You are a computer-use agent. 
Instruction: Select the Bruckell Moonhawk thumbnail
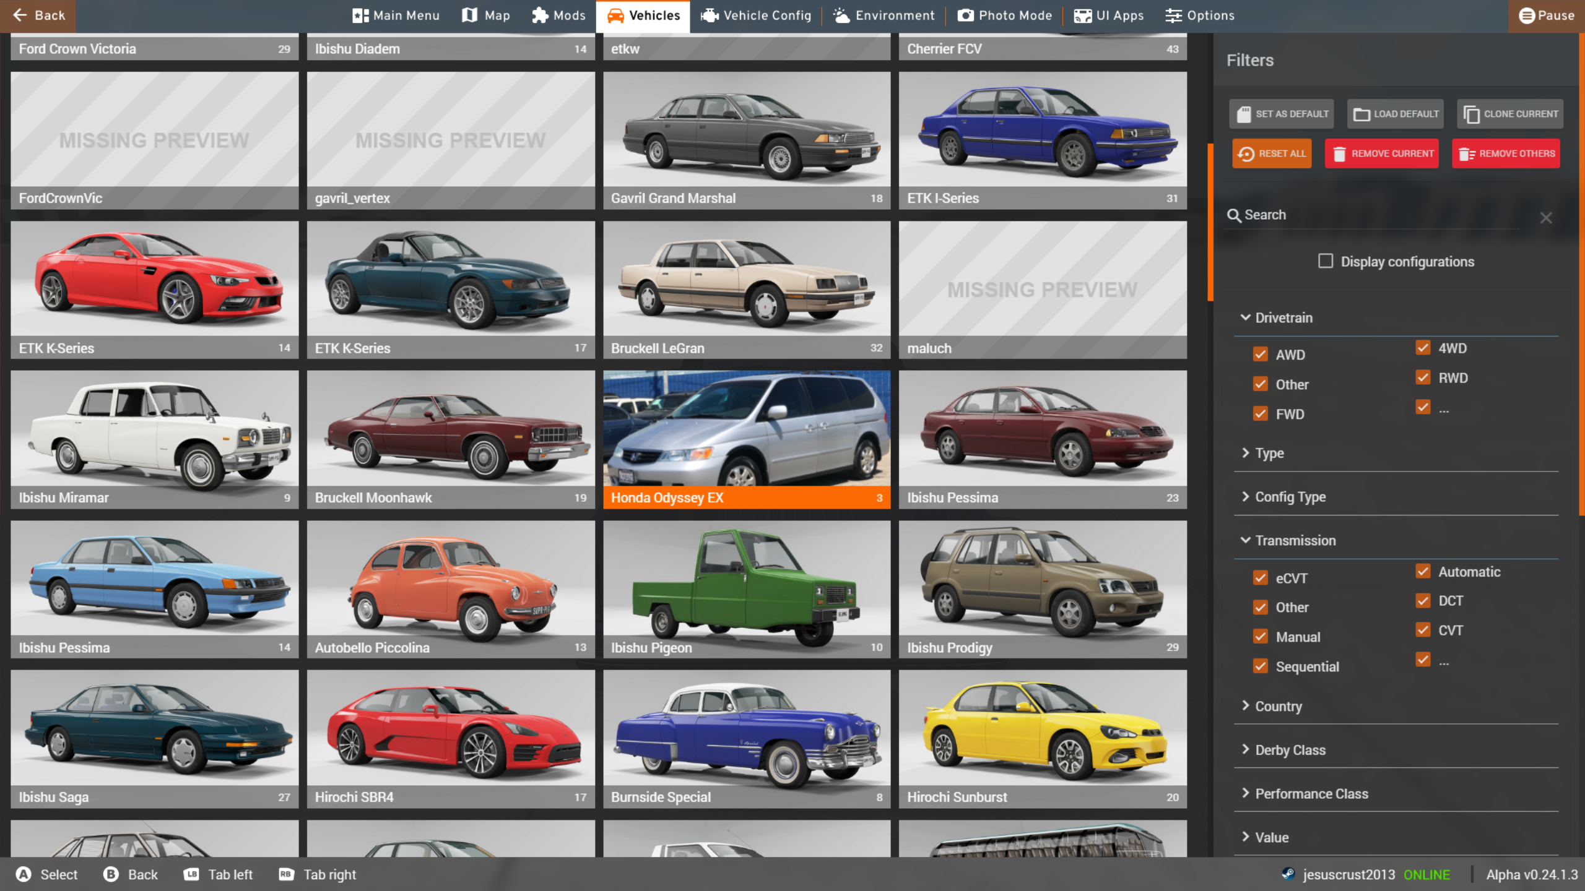pos(451,439)
